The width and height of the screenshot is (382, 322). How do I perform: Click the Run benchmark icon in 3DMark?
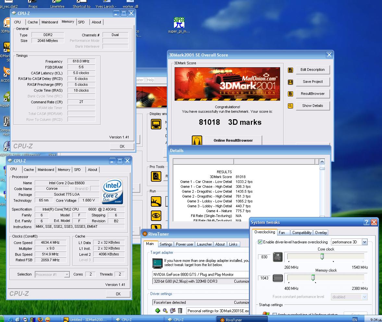click(156, 201)
